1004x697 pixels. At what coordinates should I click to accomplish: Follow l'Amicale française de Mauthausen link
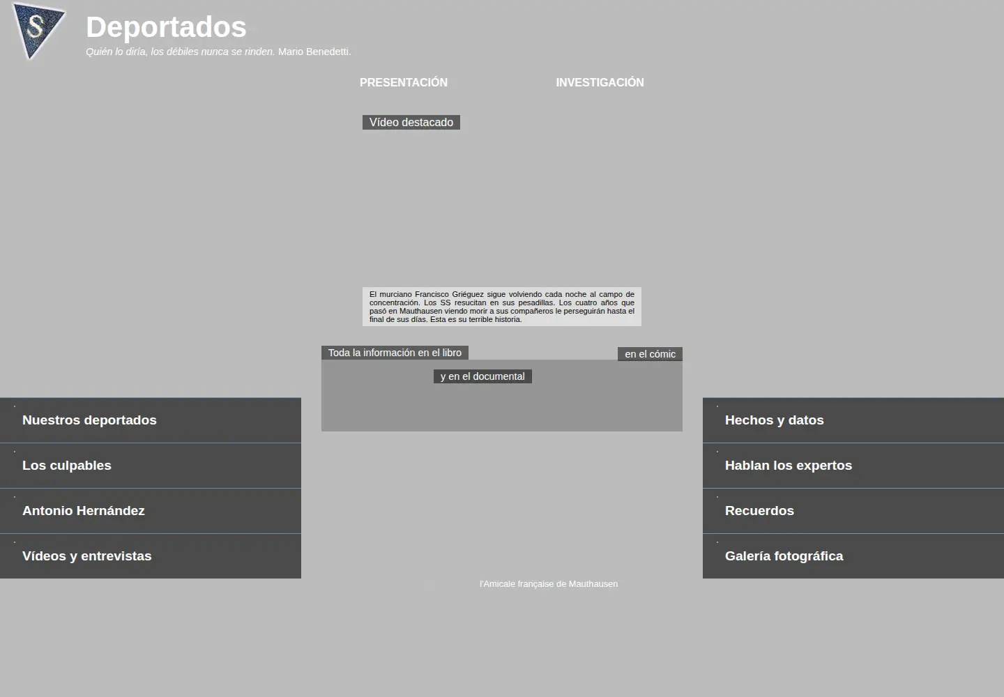point(549,584)
